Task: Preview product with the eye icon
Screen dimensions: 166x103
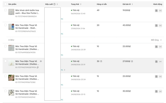Action: coord(41,61)
